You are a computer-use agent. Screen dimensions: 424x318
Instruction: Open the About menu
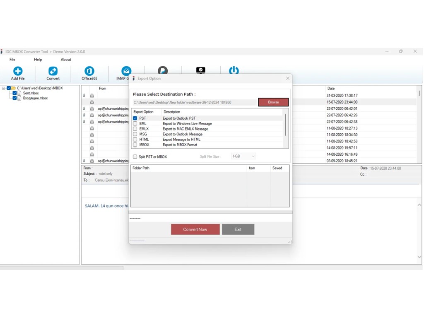66,60
